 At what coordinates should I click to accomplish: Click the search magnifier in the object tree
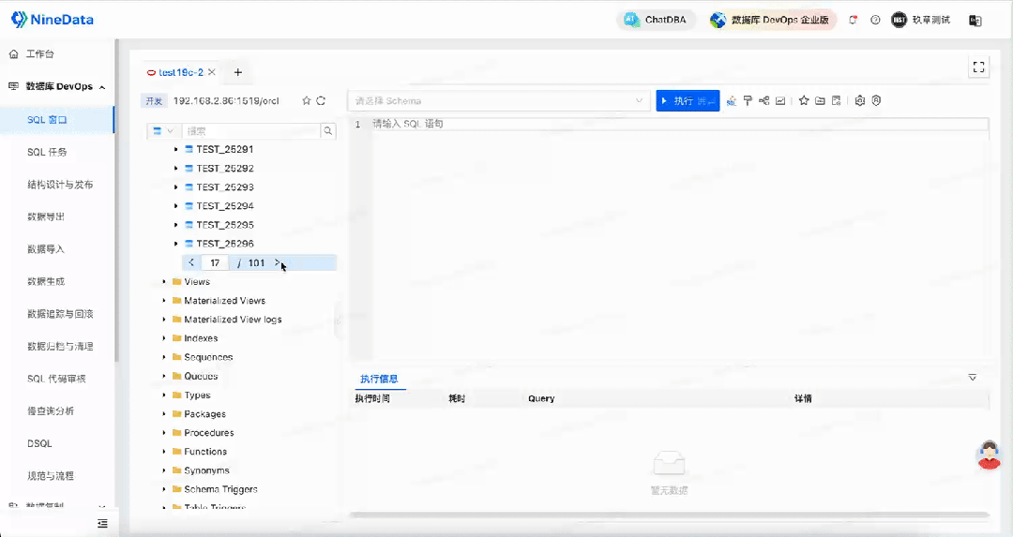tap(328, 131)
